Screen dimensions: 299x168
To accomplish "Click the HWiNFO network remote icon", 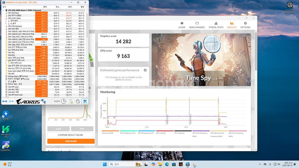I will tap(43, 101).
